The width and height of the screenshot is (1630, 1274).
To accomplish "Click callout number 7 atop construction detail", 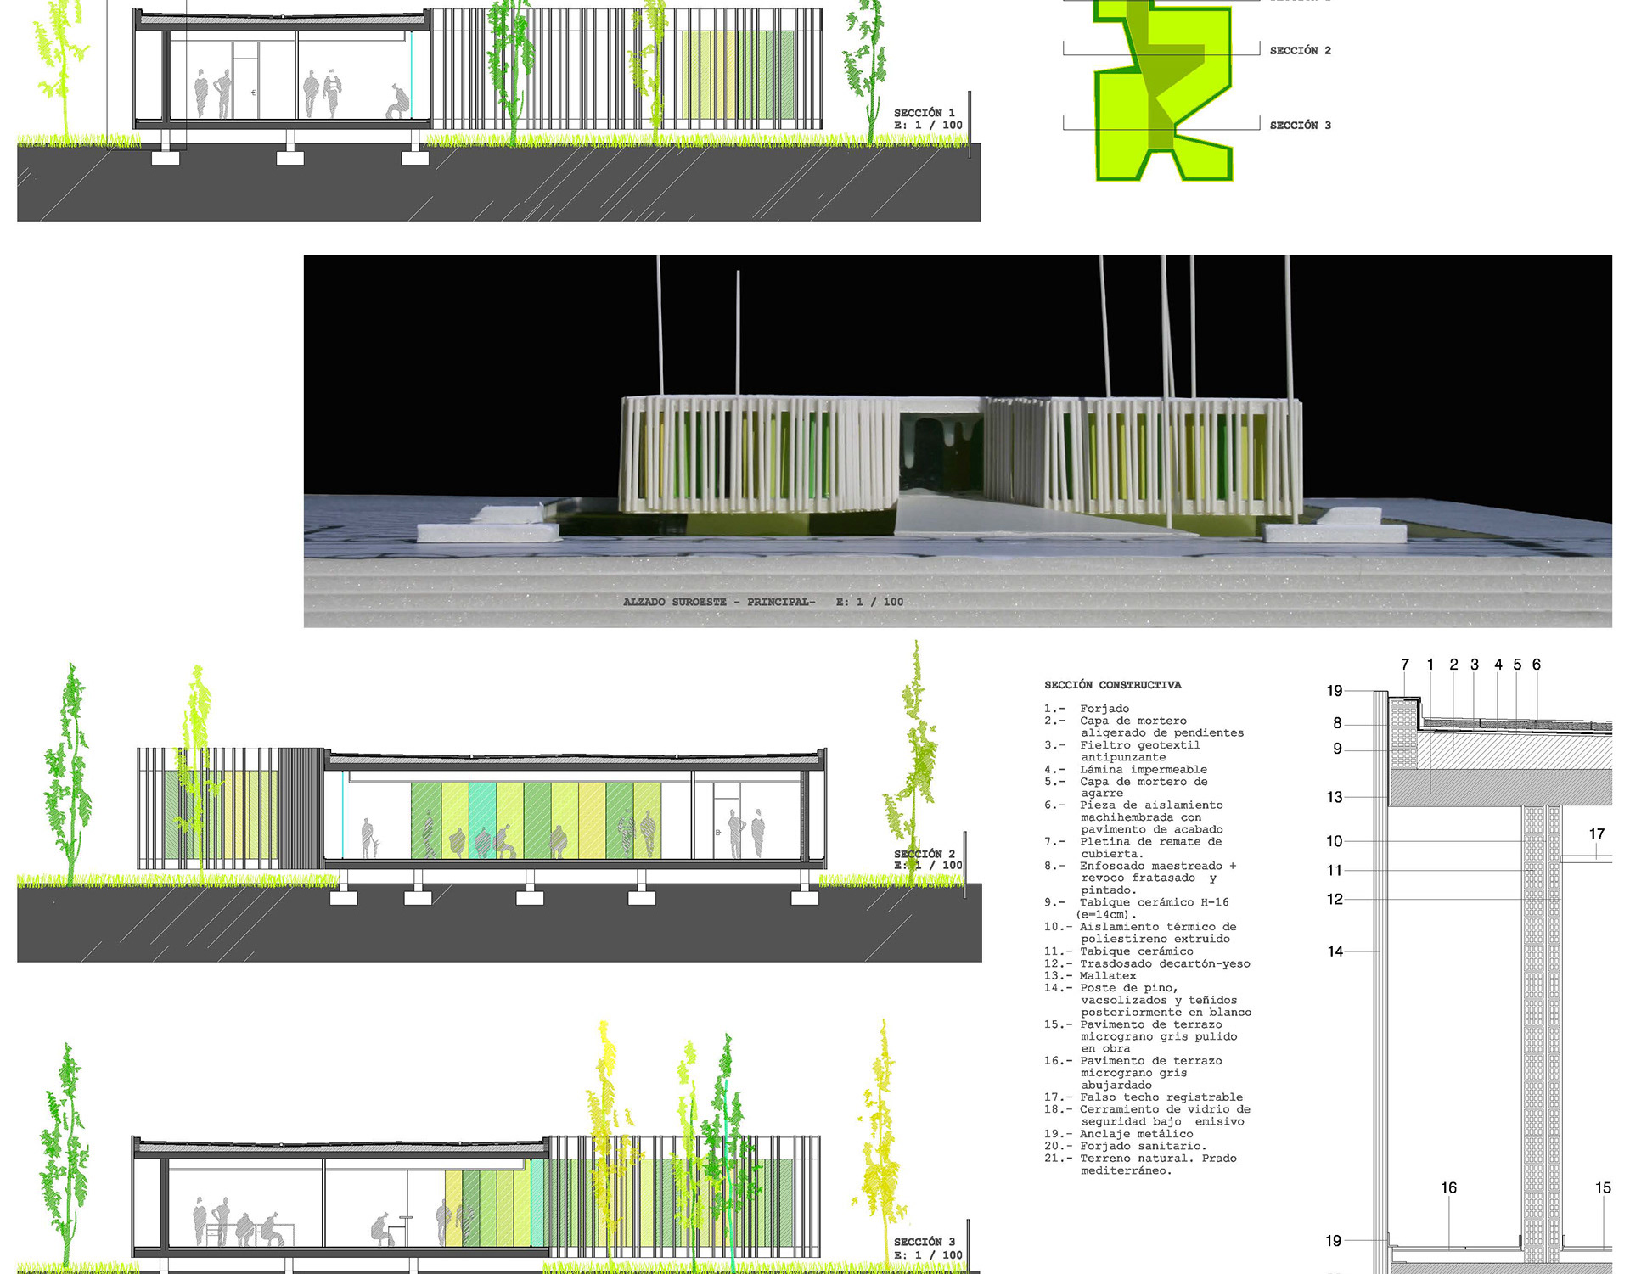I will click(x=1405, y=665).
